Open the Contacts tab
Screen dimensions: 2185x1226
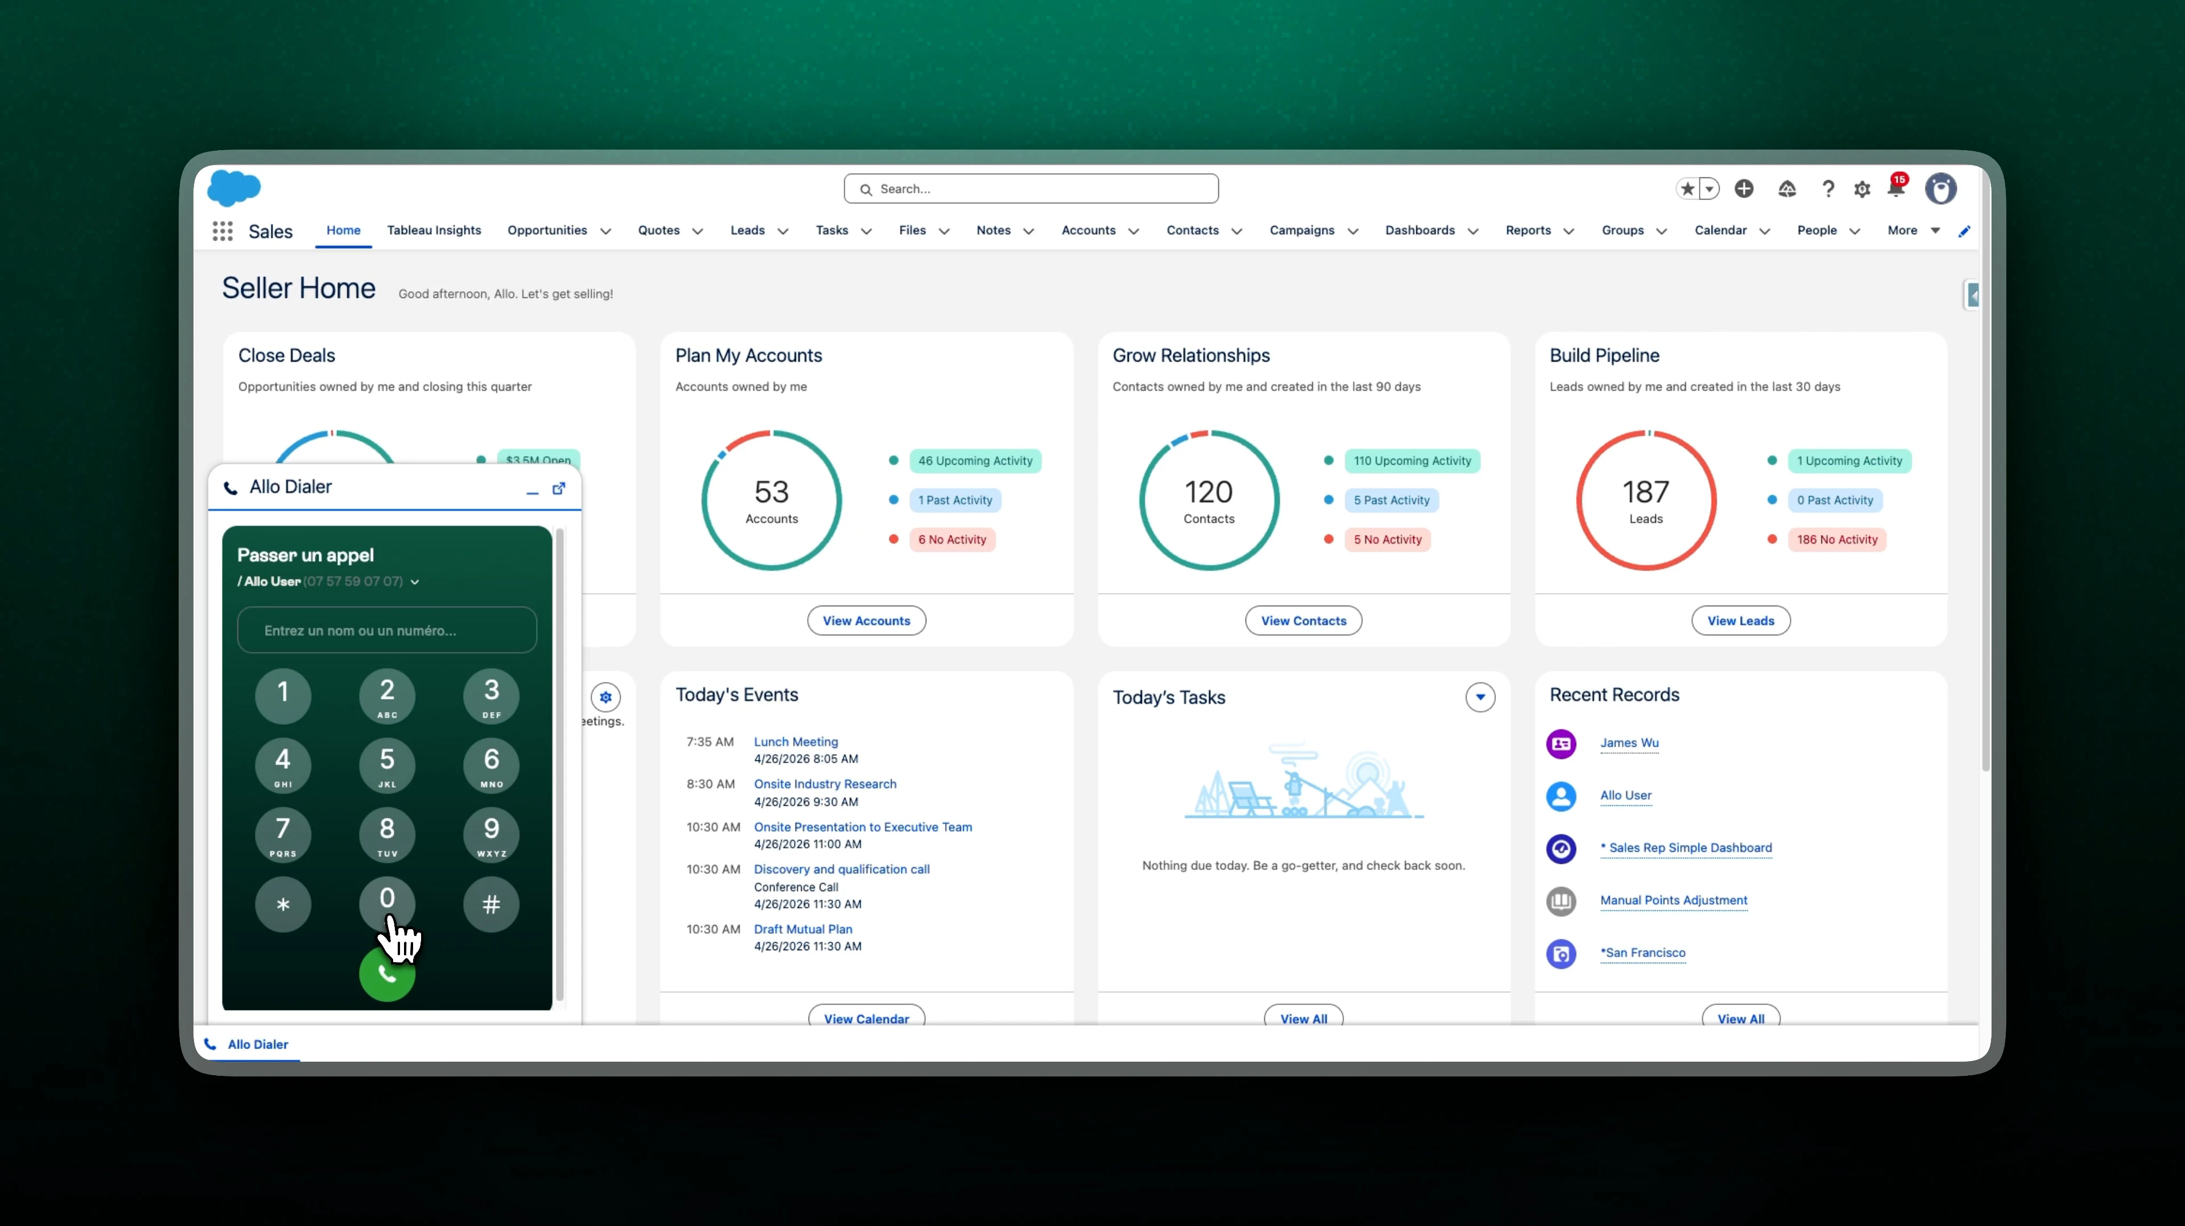(1193, 231)
